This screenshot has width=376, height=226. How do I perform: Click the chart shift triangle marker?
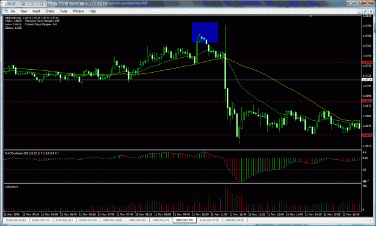[311, 16]
